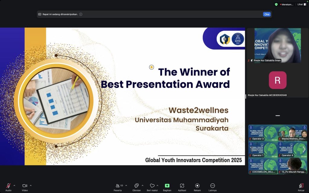The height and width of the screenshot is (193, 309).
Task: Show next page of video thumbnails arrow
Action: click(x=304, y=149)
